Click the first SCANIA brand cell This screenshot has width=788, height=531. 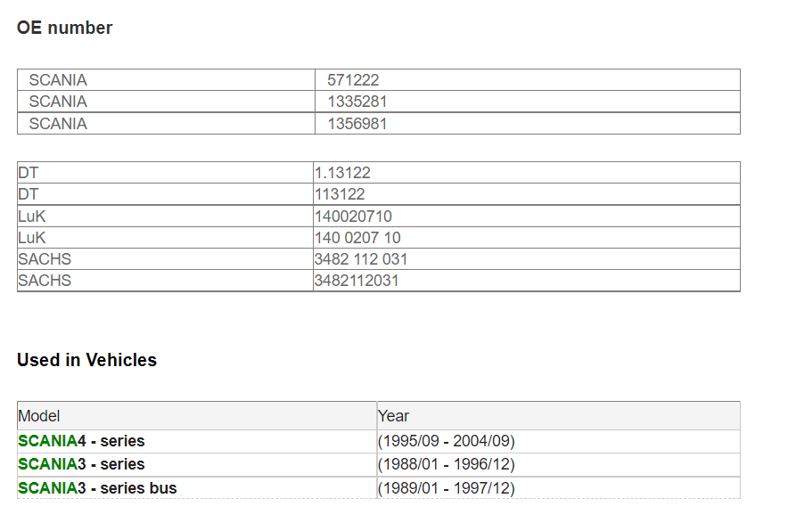point(167,80)
